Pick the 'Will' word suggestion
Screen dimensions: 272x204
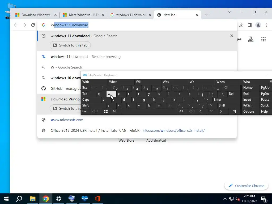point(148,82)
